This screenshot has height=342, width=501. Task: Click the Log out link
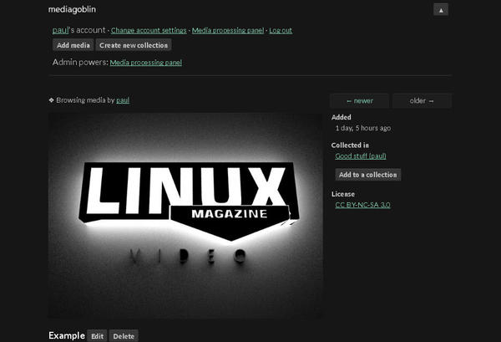(281, 30)
